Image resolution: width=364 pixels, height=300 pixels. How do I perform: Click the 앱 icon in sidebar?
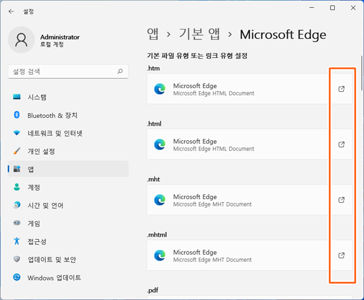tap(17, 169)
